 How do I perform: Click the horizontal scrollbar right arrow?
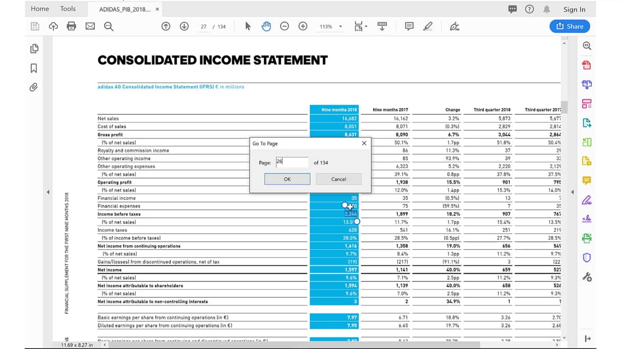pos(557,344)
